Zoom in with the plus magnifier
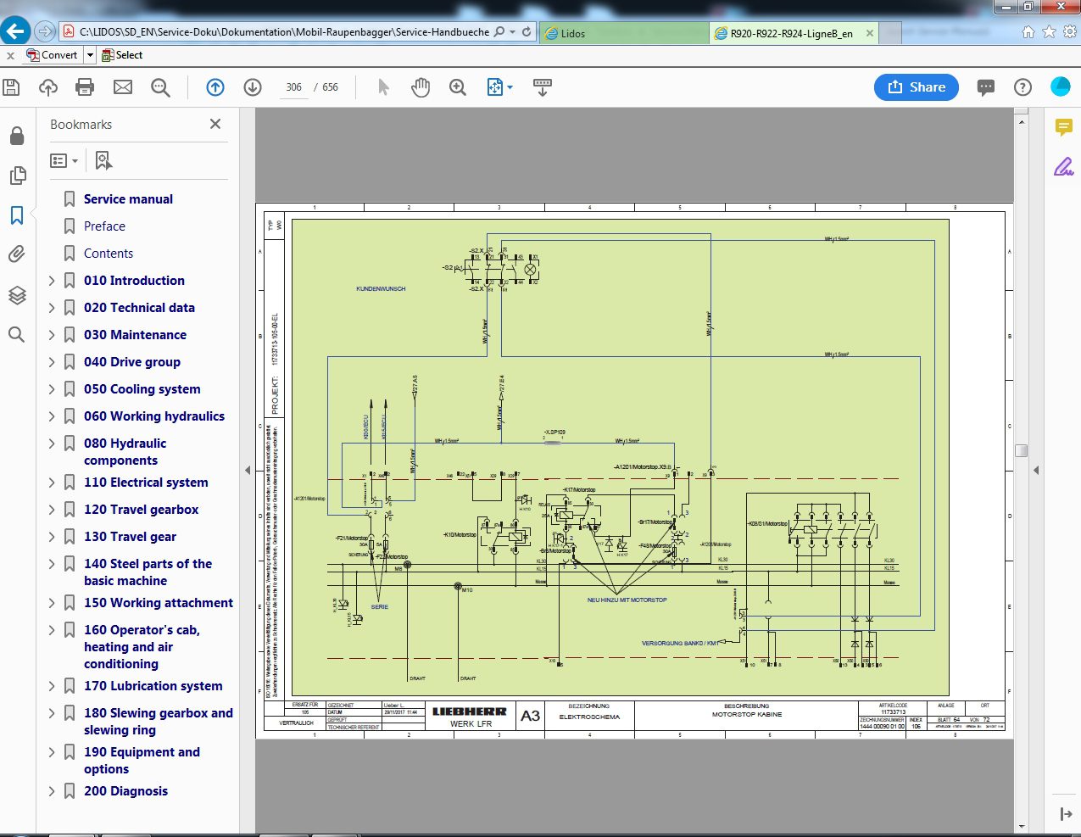1081x837 pixels. [458, 87]
